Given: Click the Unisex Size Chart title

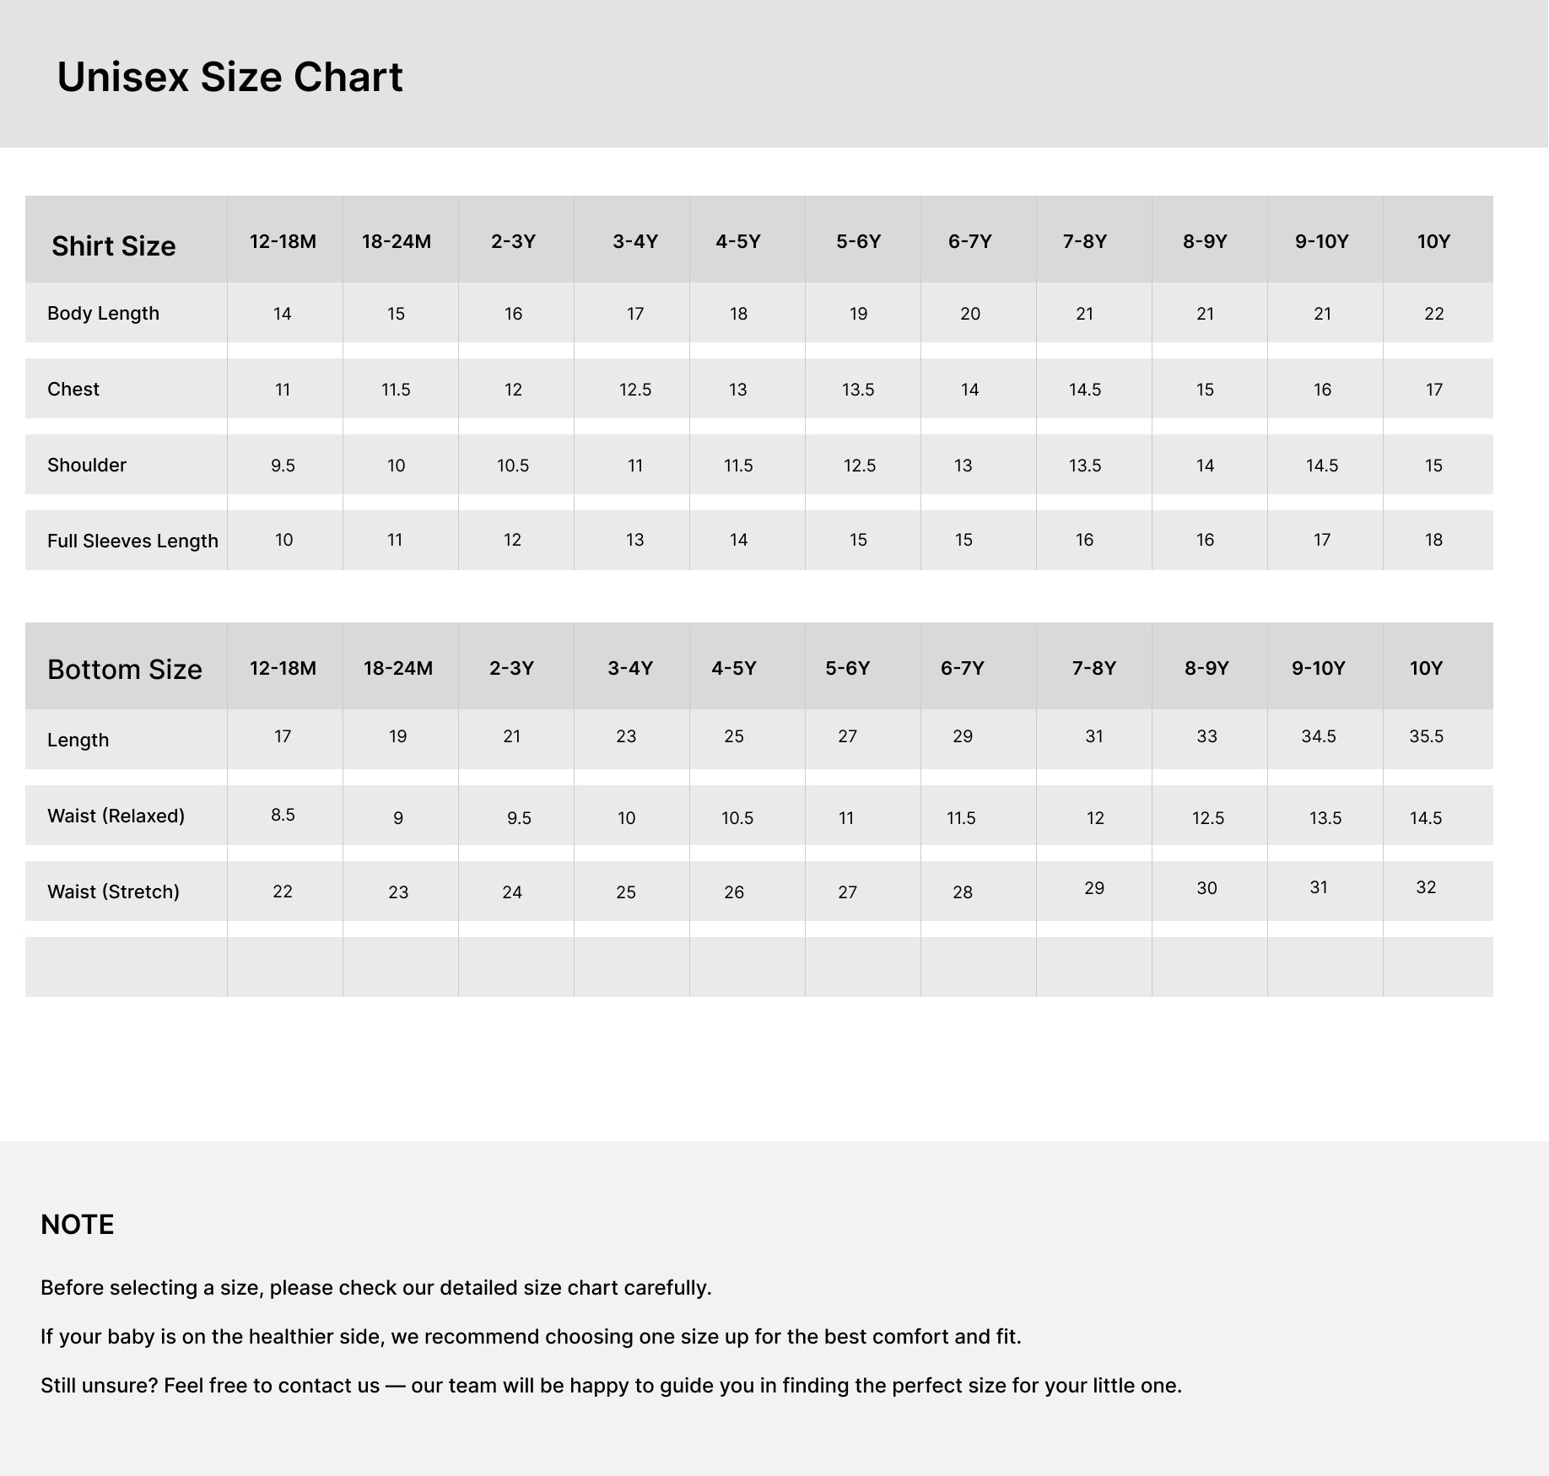Looking at the screenshot, I should click(x=229, y=78).
